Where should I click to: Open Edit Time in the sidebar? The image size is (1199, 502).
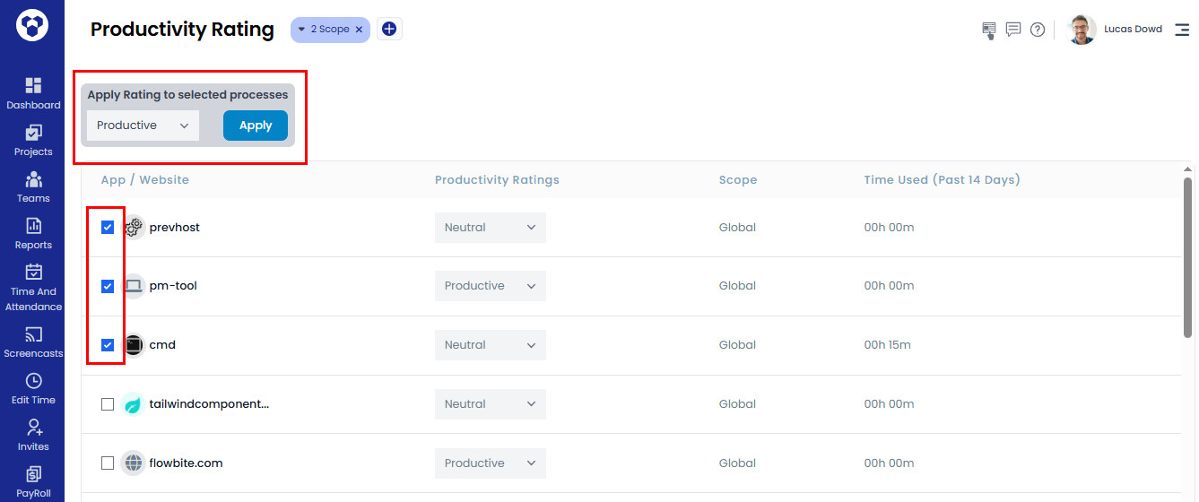[33, 382]
